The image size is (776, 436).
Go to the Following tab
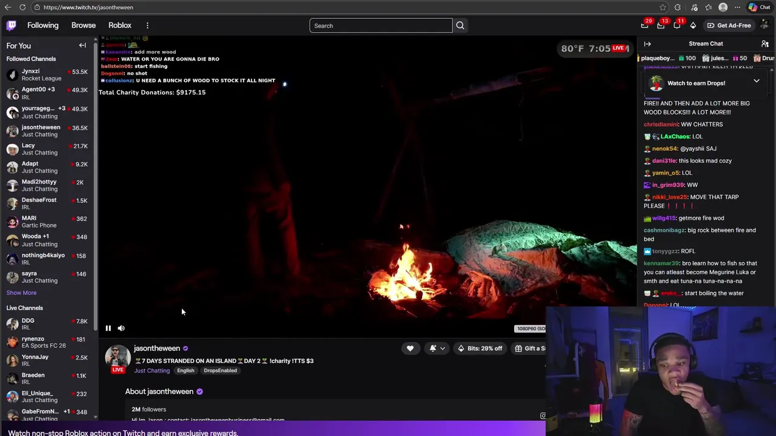point(42,25)
